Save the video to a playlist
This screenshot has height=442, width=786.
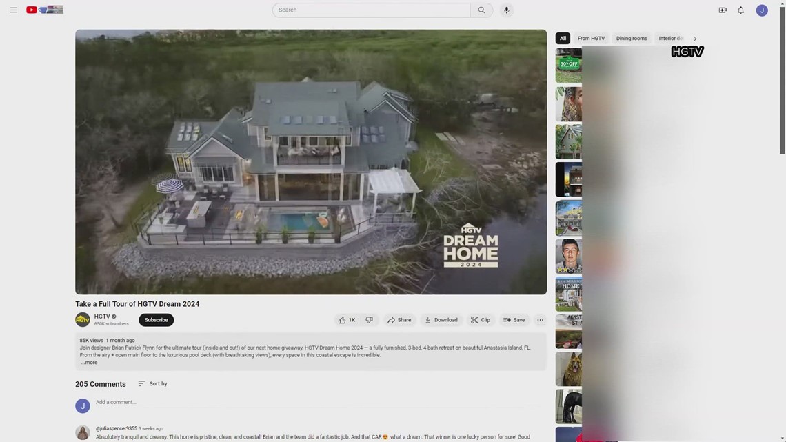click(x=514, y=320)
